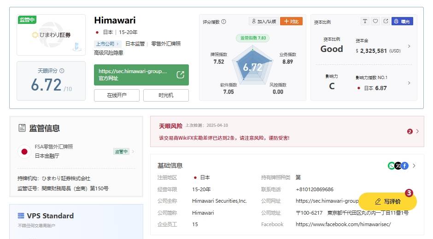Click the Himawari Securities,Inc. company name
The height and width of the screenshot is (239, 433).
pos(219,201)
